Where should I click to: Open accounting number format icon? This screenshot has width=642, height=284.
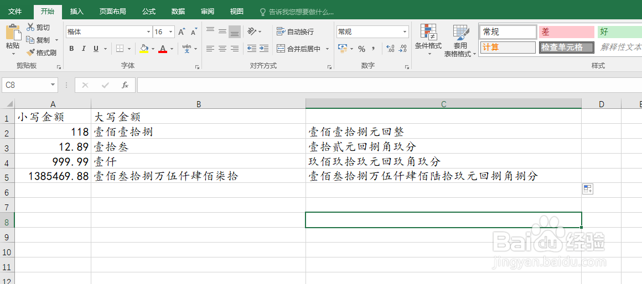coord(343,49)
